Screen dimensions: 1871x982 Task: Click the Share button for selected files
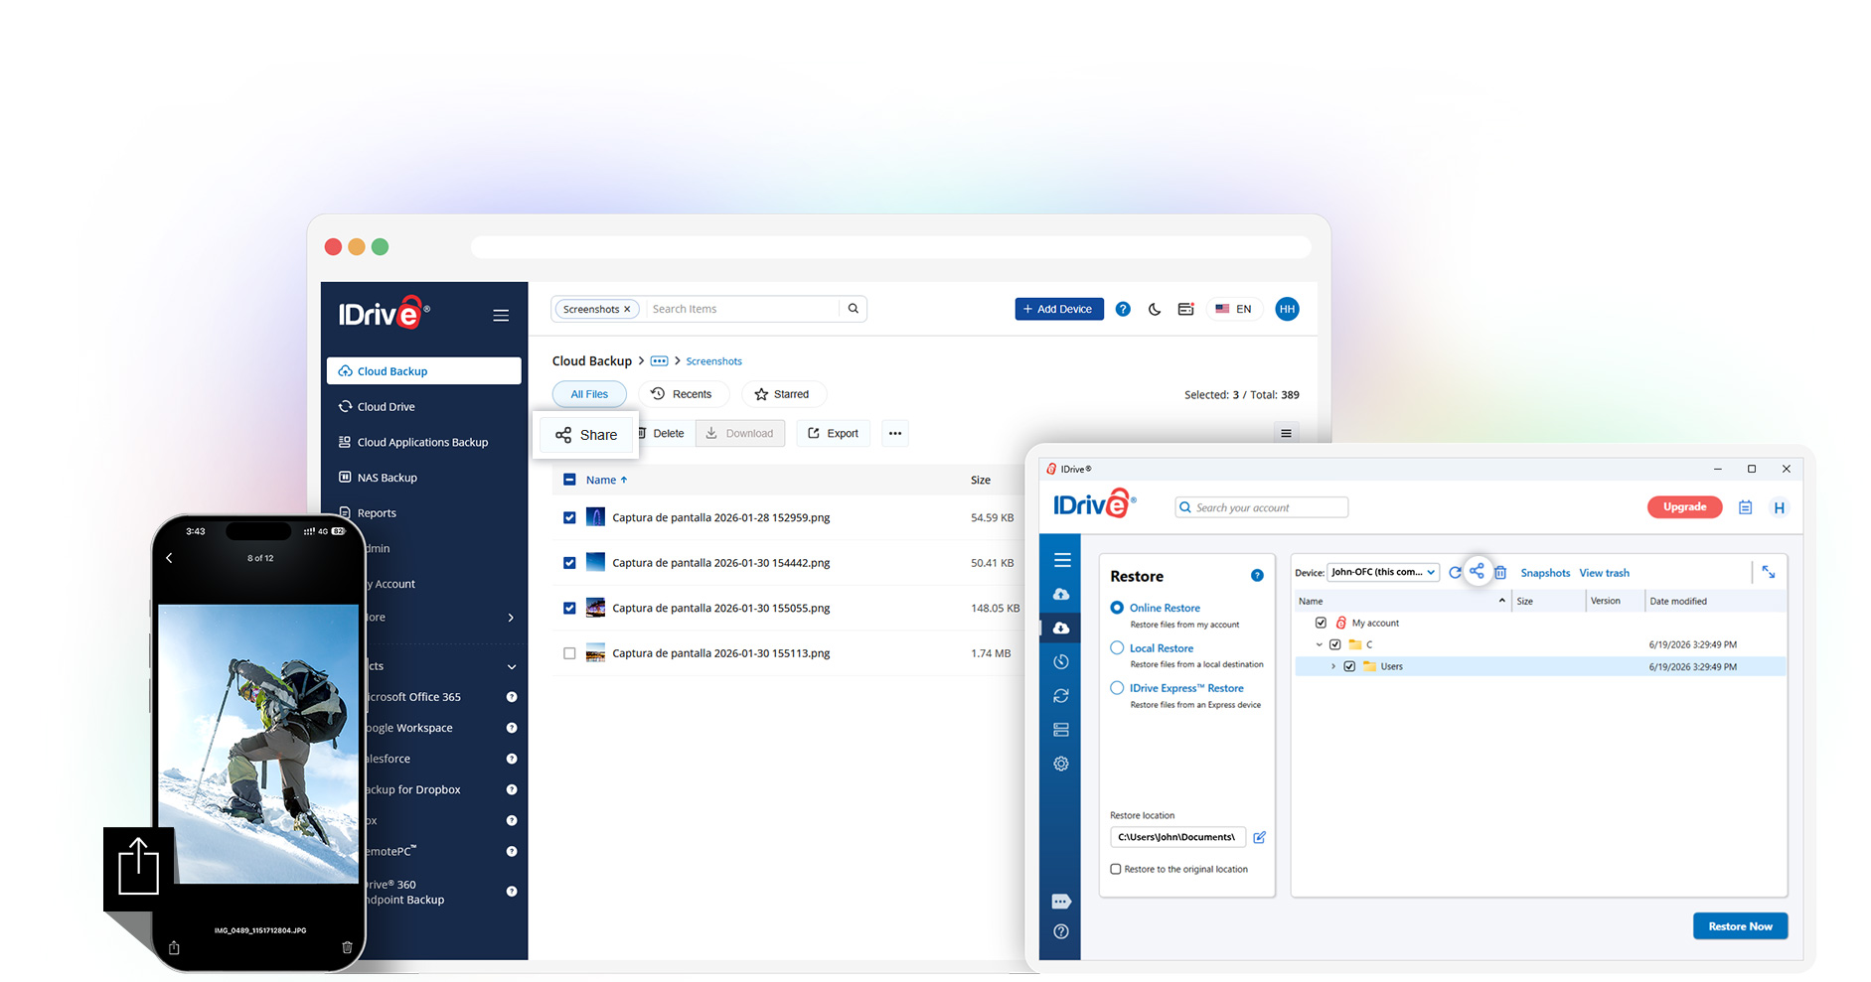coord(586,435)
